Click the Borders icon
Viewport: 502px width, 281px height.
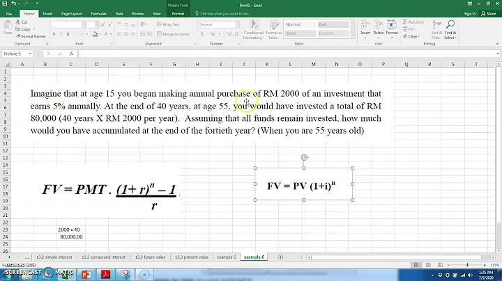click(82, 34)
